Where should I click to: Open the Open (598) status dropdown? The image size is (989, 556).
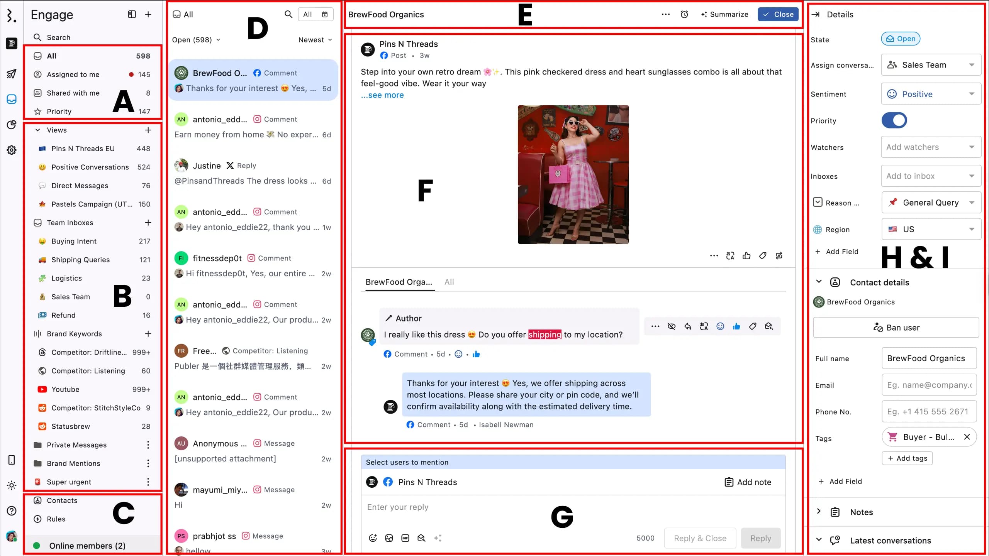pos(196,40)
